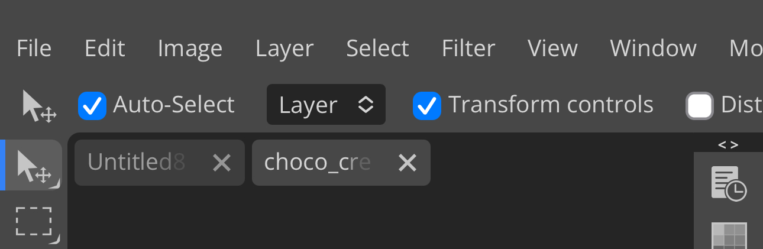Collapse the right side panel arrows

tap(728, 144)
